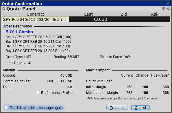Click the BUY 1 Combo heading
Screen dimensions: 172x113
pyautogui.click(x=19, y=32)
